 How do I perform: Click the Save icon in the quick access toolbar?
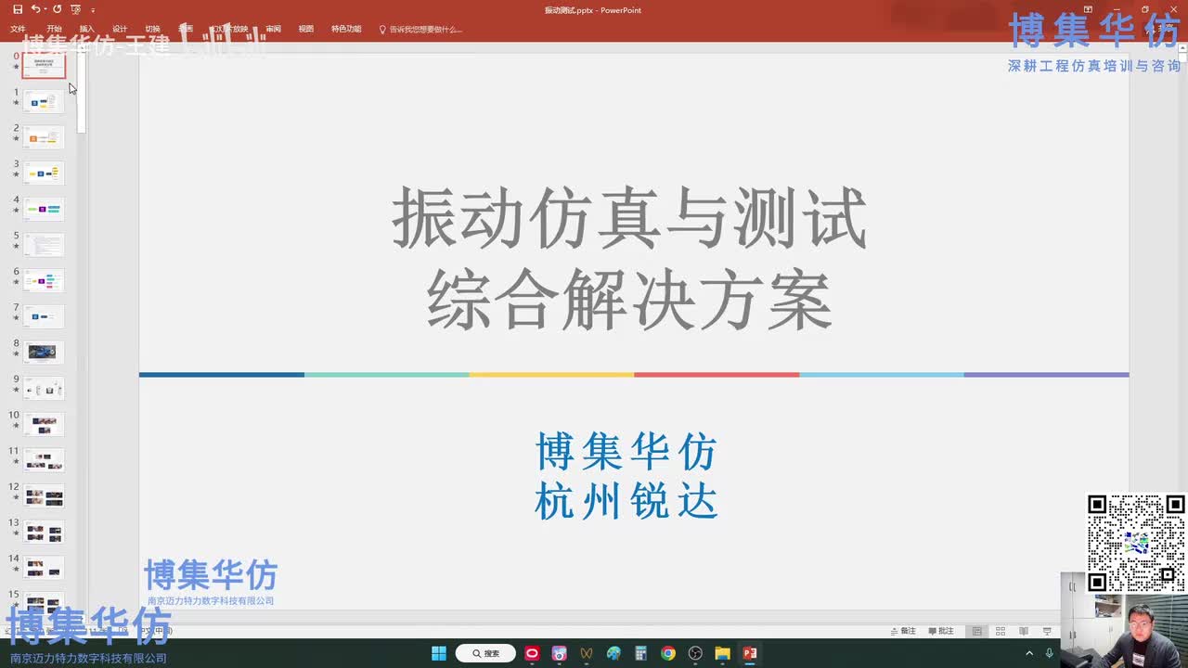(x=18, y=9)
